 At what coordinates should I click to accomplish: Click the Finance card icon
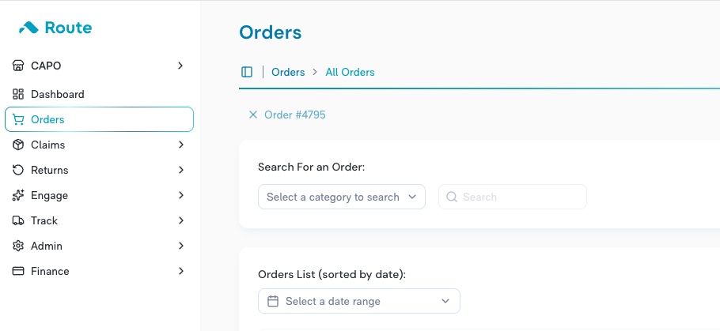(18, 272)
